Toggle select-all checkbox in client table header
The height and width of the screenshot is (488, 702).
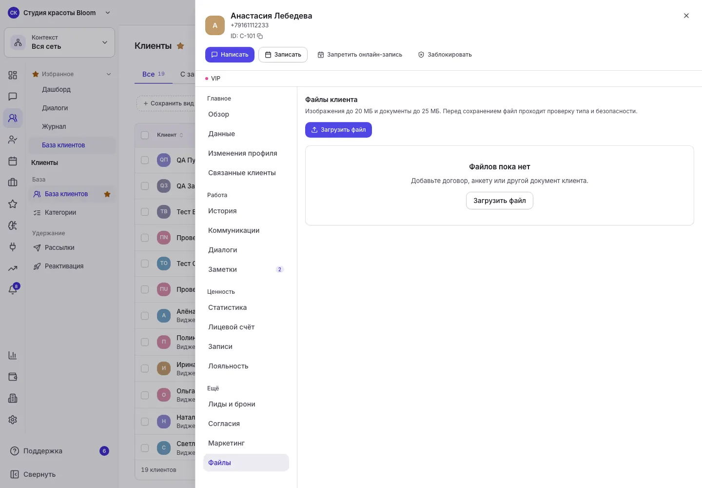(x=145, y=135)
